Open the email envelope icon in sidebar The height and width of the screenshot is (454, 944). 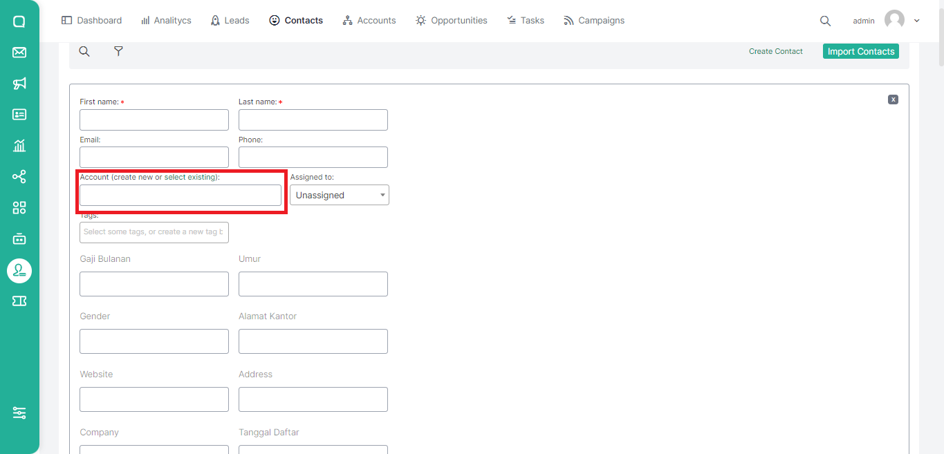[19, 53]
